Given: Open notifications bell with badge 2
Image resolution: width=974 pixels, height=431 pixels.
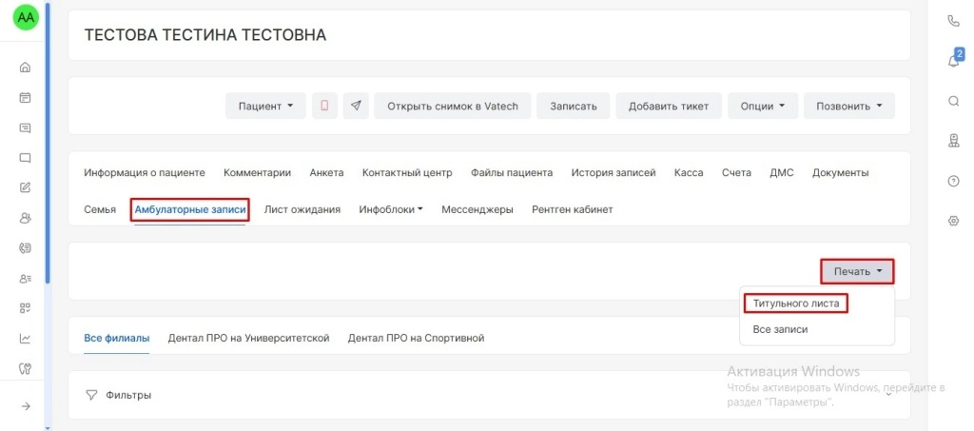Looking at the screenshot, I should pyautogui.click(x=954, y=61).
